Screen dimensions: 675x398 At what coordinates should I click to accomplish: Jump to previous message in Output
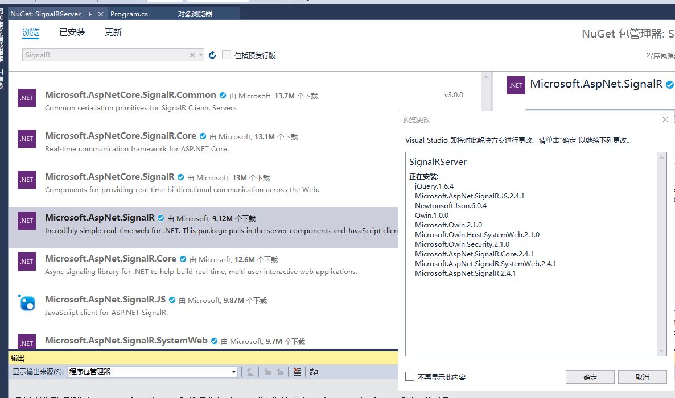tap(267, 371)
